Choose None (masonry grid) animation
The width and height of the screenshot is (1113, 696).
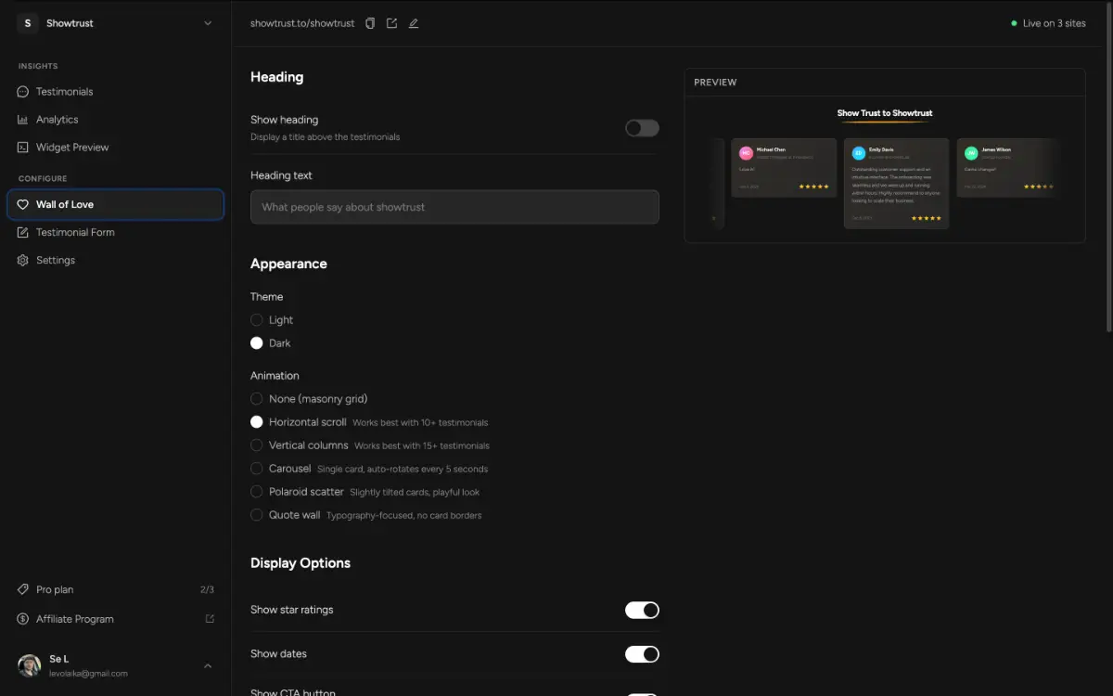pyautogui.click(x=257, y=399)
